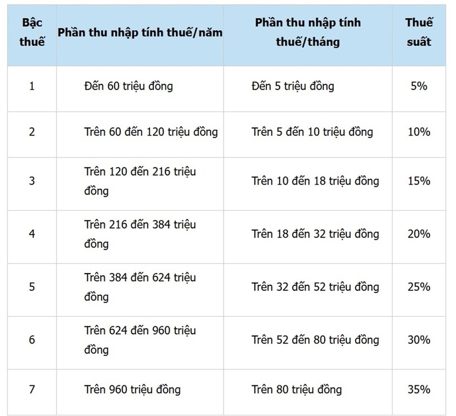
Task: Click the 15% tax rate cell
Action: [x=418, y=181]
